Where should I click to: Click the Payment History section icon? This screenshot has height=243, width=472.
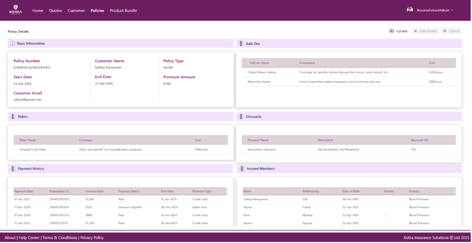pos(13,169)
